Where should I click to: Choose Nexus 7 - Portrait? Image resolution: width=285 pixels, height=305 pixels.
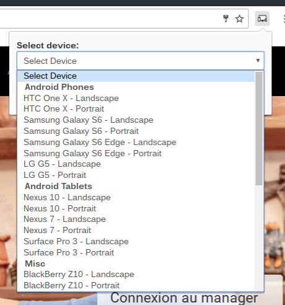pos(136,231)
